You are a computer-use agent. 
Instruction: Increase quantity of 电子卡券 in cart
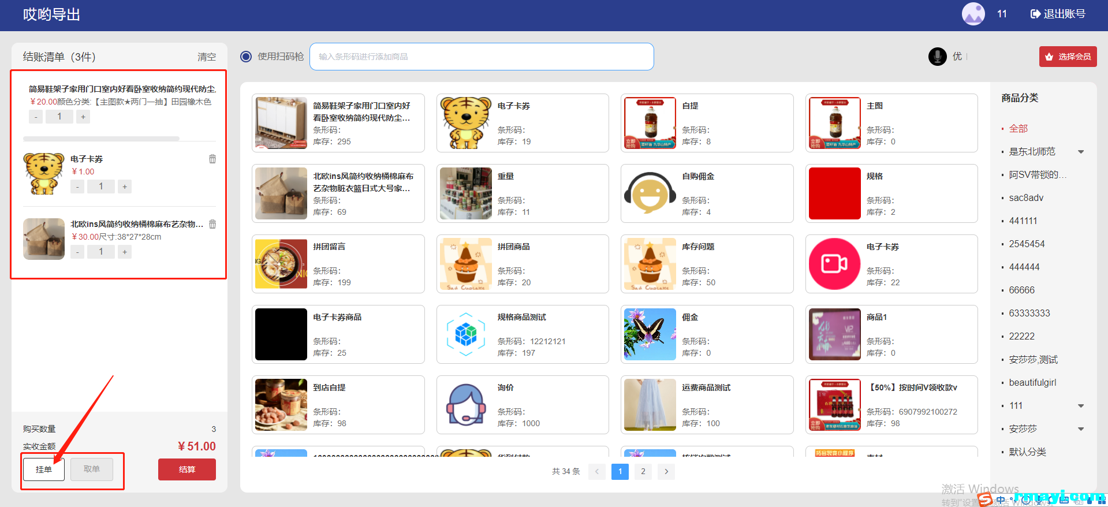pos(125,187)
